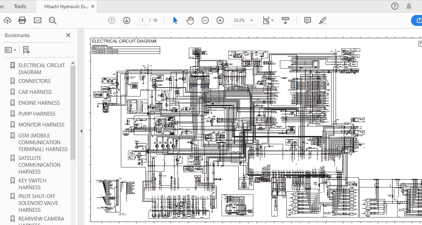Screen dimensions: 422x225
Task: Click the Zoom out minus icon
Action: 205,20
